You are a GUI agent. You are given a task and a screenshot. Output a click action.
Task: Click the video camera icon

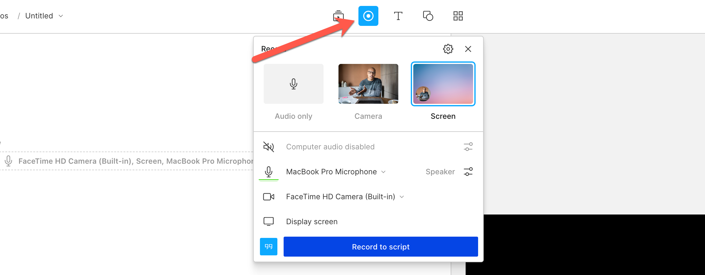point(269,197)
